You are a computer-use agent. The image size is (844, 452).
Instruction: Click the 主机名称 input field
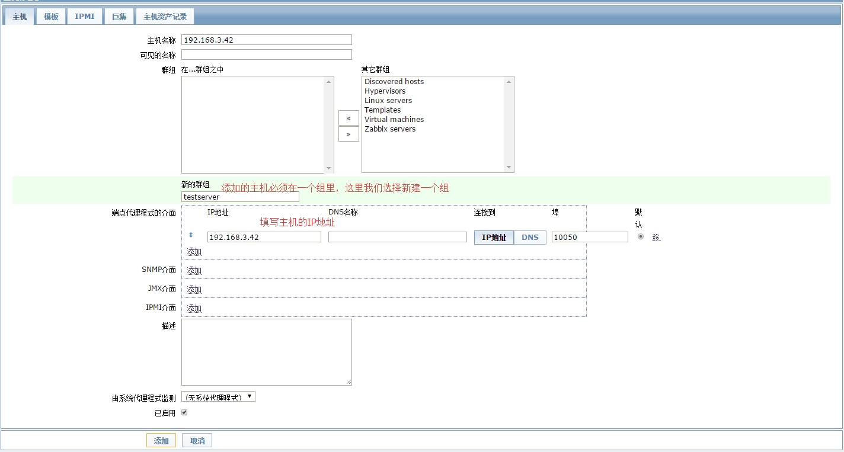click(266, 40)
